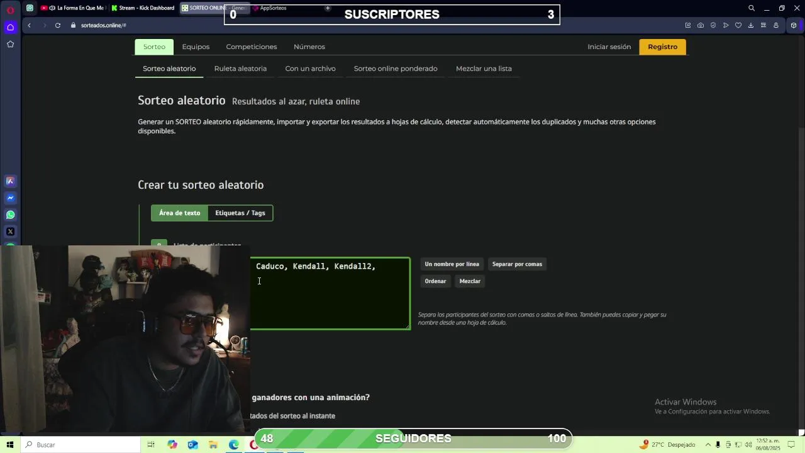Screen dimensions: 805x453
Task: Open the Equipos menu
Action: [x=196, y=47]
